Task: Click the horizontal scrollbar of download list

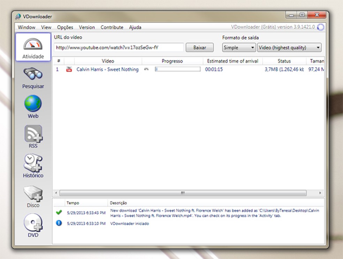Action: pyautogui.click(x=183, y=193)
